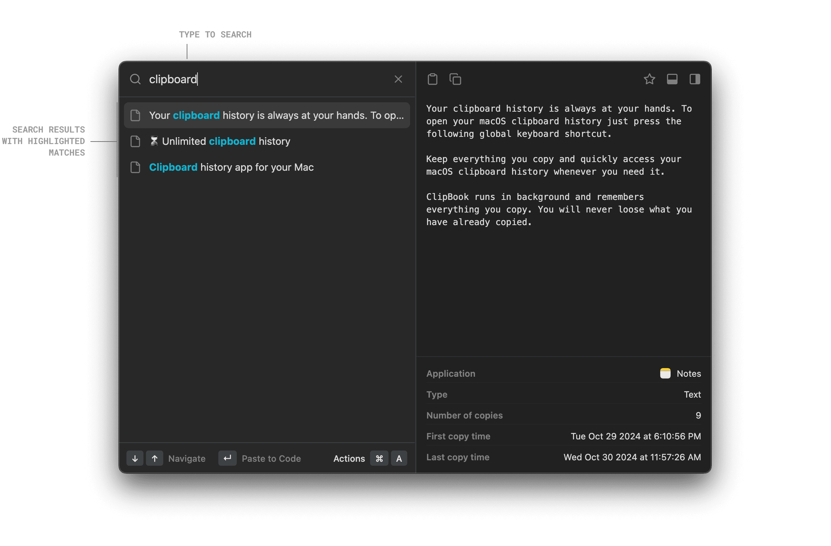
Task: Clear the search field with the X button
Action: coord(398,79)
